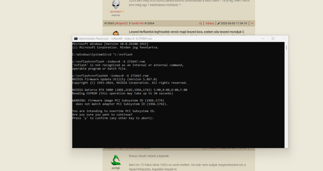The width and height of the screenshot is (323, 171).
Task: Click 'Are you sure you want to continue?' line
Action: pos(103,114)
